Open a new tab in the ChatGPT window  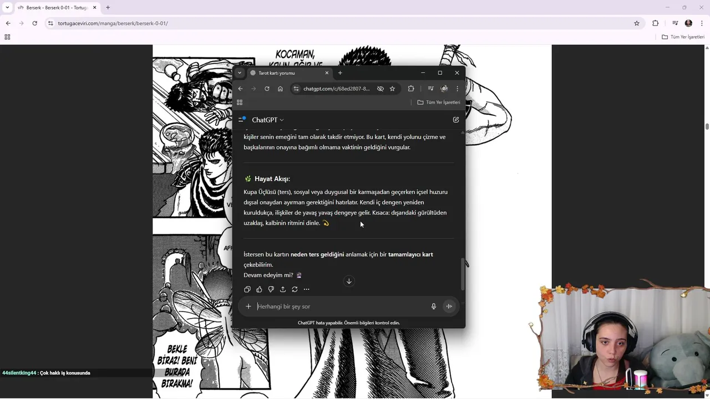tap(340, 73)
